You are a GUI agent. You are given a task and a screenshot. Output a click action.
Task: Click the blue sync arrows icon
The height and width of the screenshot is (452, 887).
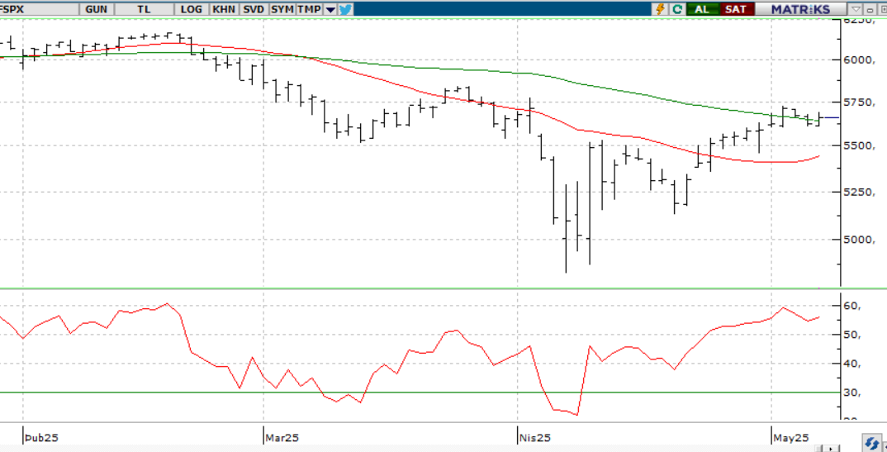click(872, 442)
